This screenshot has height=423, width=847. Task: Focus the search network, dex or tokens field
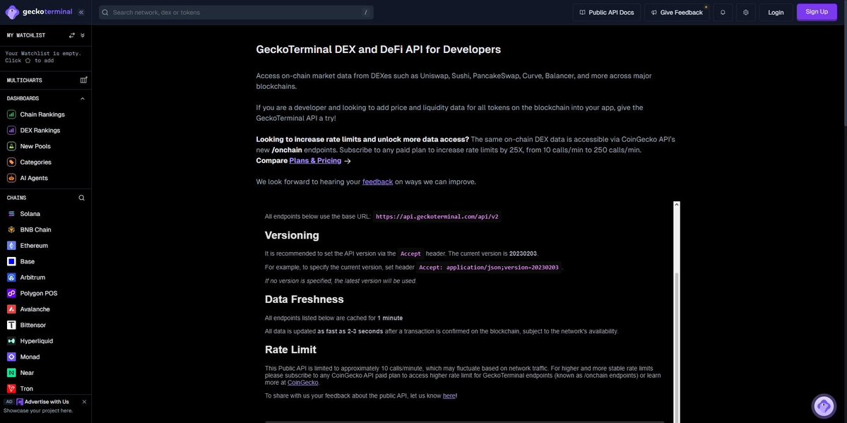click(x=235, y=13)
